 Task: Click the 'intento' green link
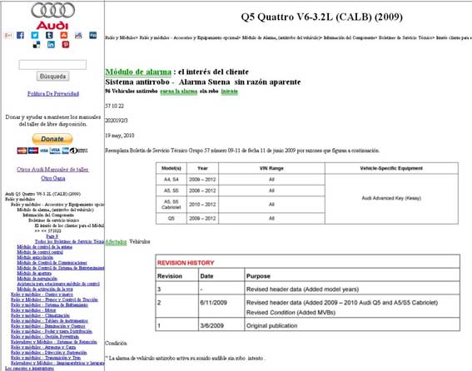(x=230, y=92)
